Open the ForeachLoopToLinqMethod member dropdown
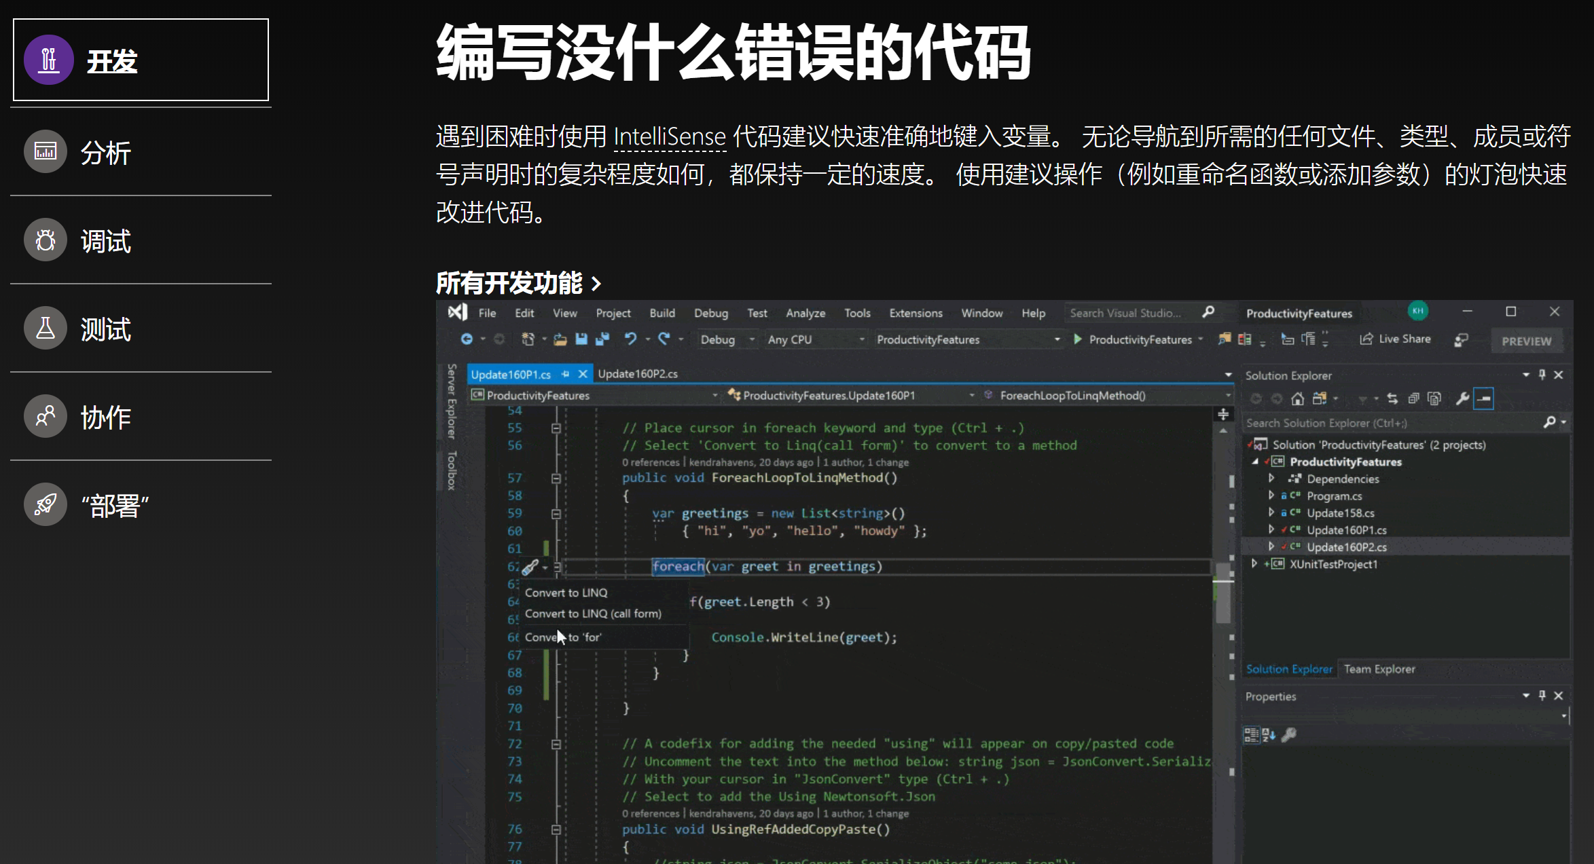1594x864 pixels. click(x=1107, y=395)
